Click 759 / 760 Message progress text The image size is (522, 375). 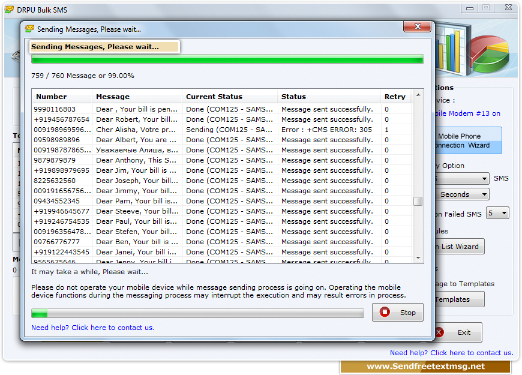click(83, 76)
